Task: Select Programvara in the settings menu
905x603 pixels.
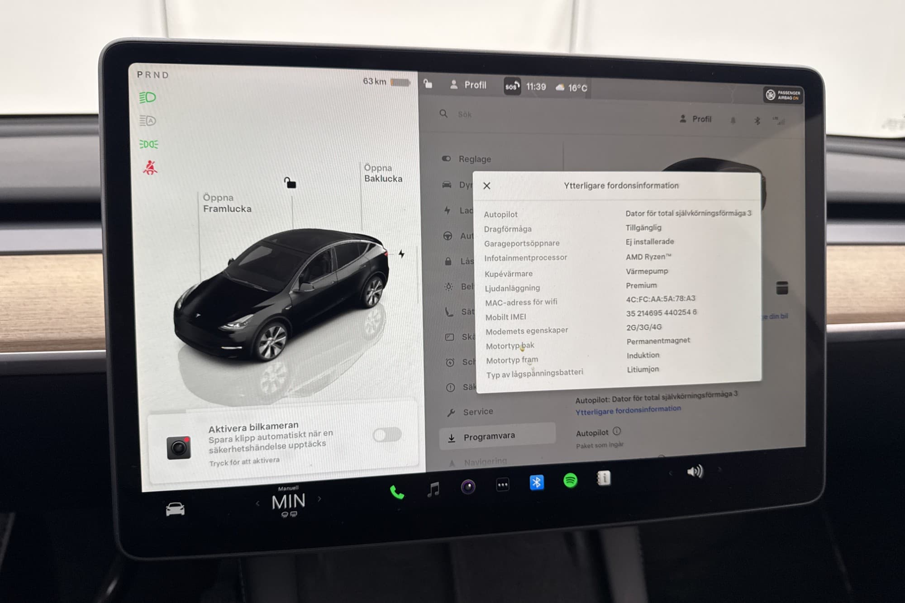Action: [x=489, y=437]
